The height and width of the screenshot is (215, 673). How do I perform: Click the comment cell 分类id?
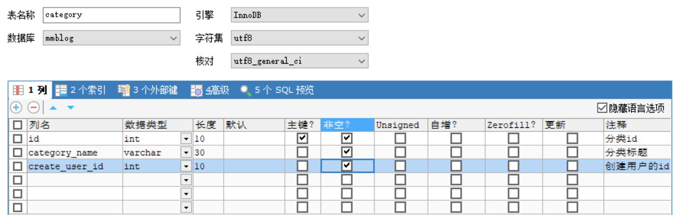[x=637, y=139]
